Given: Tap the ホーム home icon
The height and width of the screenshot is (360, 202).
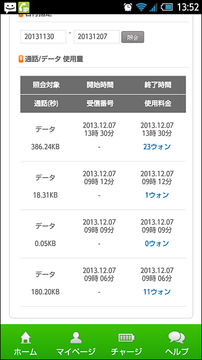Looking at the screenshot, I should [x=25, y=337].
